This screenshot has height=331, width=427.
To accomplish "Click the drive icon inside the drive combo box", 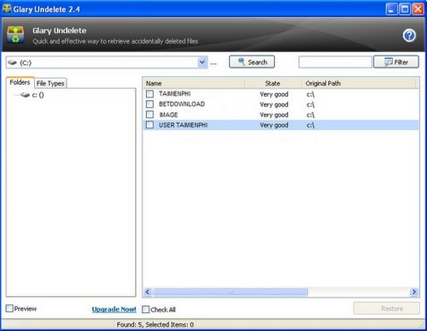I will click(12, 62).
